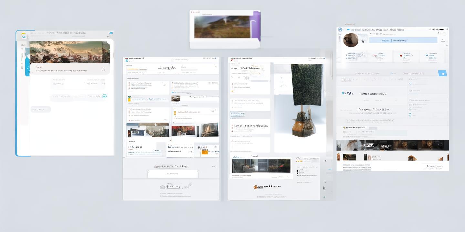Click the blue square heart button in right window
Viewport: 465px width, 232px height.
coord(442,73)
